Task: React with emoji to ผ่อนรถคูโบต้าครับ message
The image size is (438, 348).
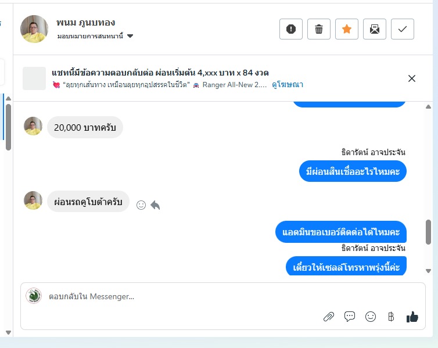Action: (141, 205)
